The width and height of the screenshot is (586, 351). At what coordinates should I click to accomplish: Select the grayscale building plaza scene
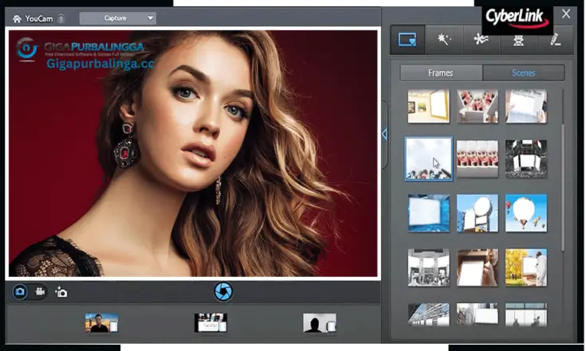(429, 267)
